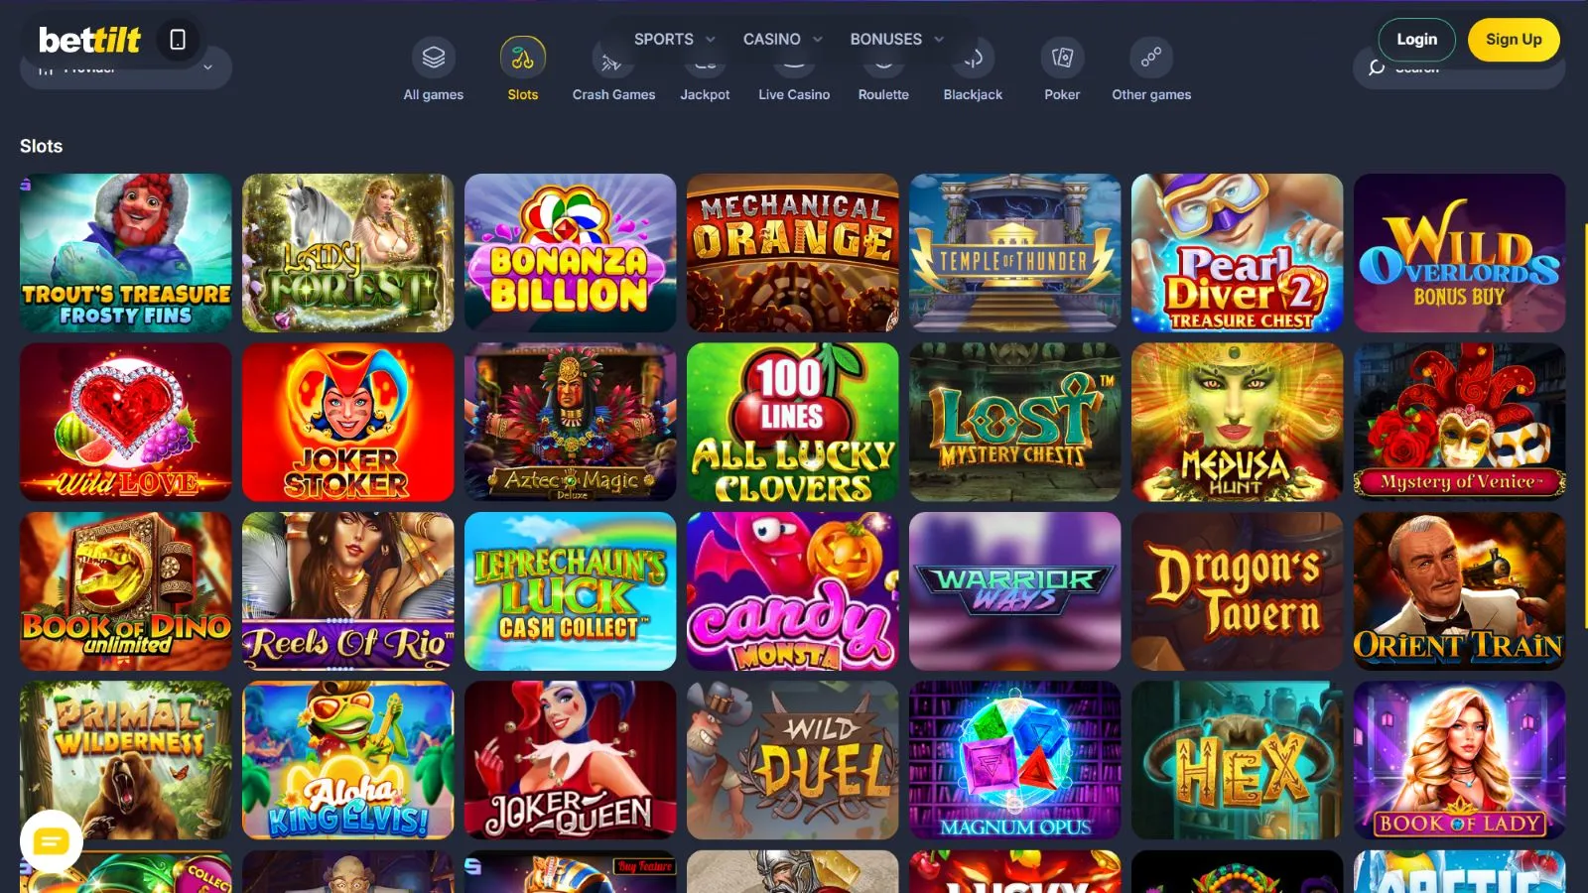Expand the Casino dropdown menu
This screenshot has height=893, width=1588.
783,39
